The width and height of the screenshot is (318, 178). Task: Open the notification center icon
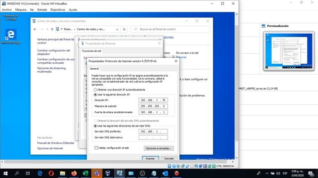[311, 174]
